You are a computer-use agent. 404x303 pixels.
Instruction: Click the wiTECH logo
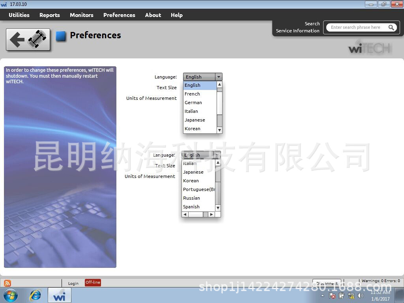(369, 47)
